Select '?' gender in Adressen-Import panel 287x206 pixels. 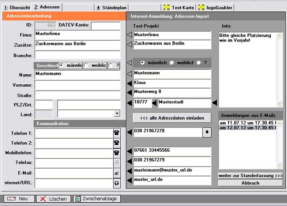point(199,63)
